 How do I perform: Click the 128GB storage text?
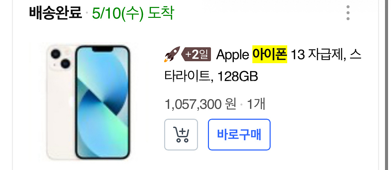[237, 76]
